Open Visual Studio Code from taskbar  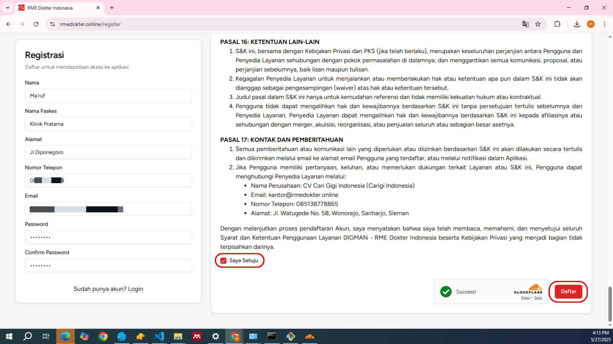(x=159, y=336)
